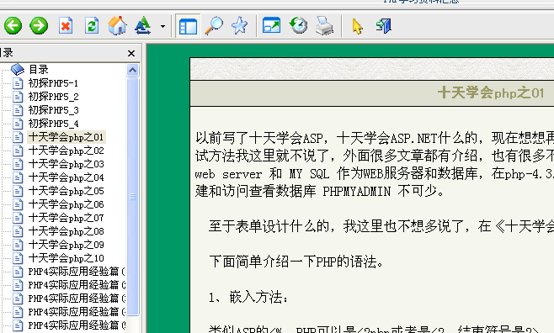The width and height of the screenshot is (554, 333).
Task: Click the font size A icon
Action: tap(143, 25)
